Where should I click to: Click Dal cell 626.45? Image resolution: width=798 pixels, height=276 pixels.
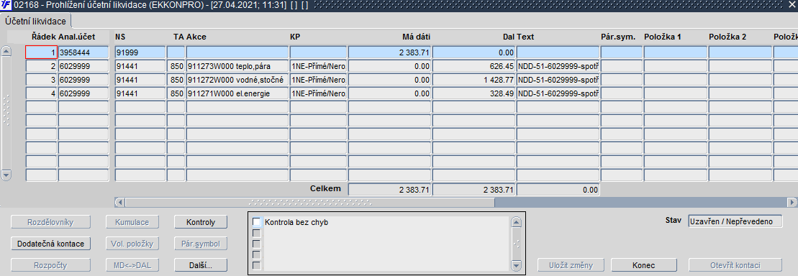474,66
